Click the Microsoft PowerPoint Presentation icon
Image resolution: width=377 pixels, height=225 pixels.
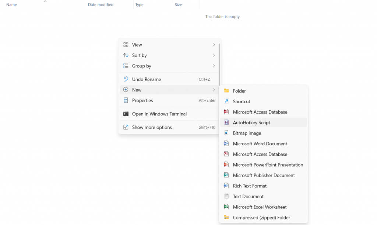[x=226, y=165]
